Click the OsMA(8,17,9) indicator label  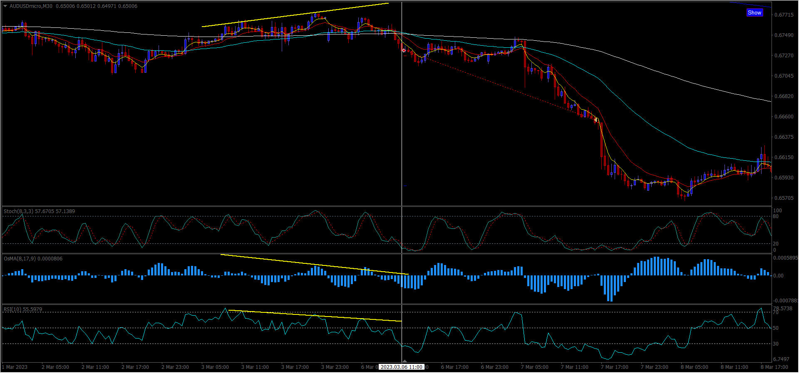pos(33,259)
